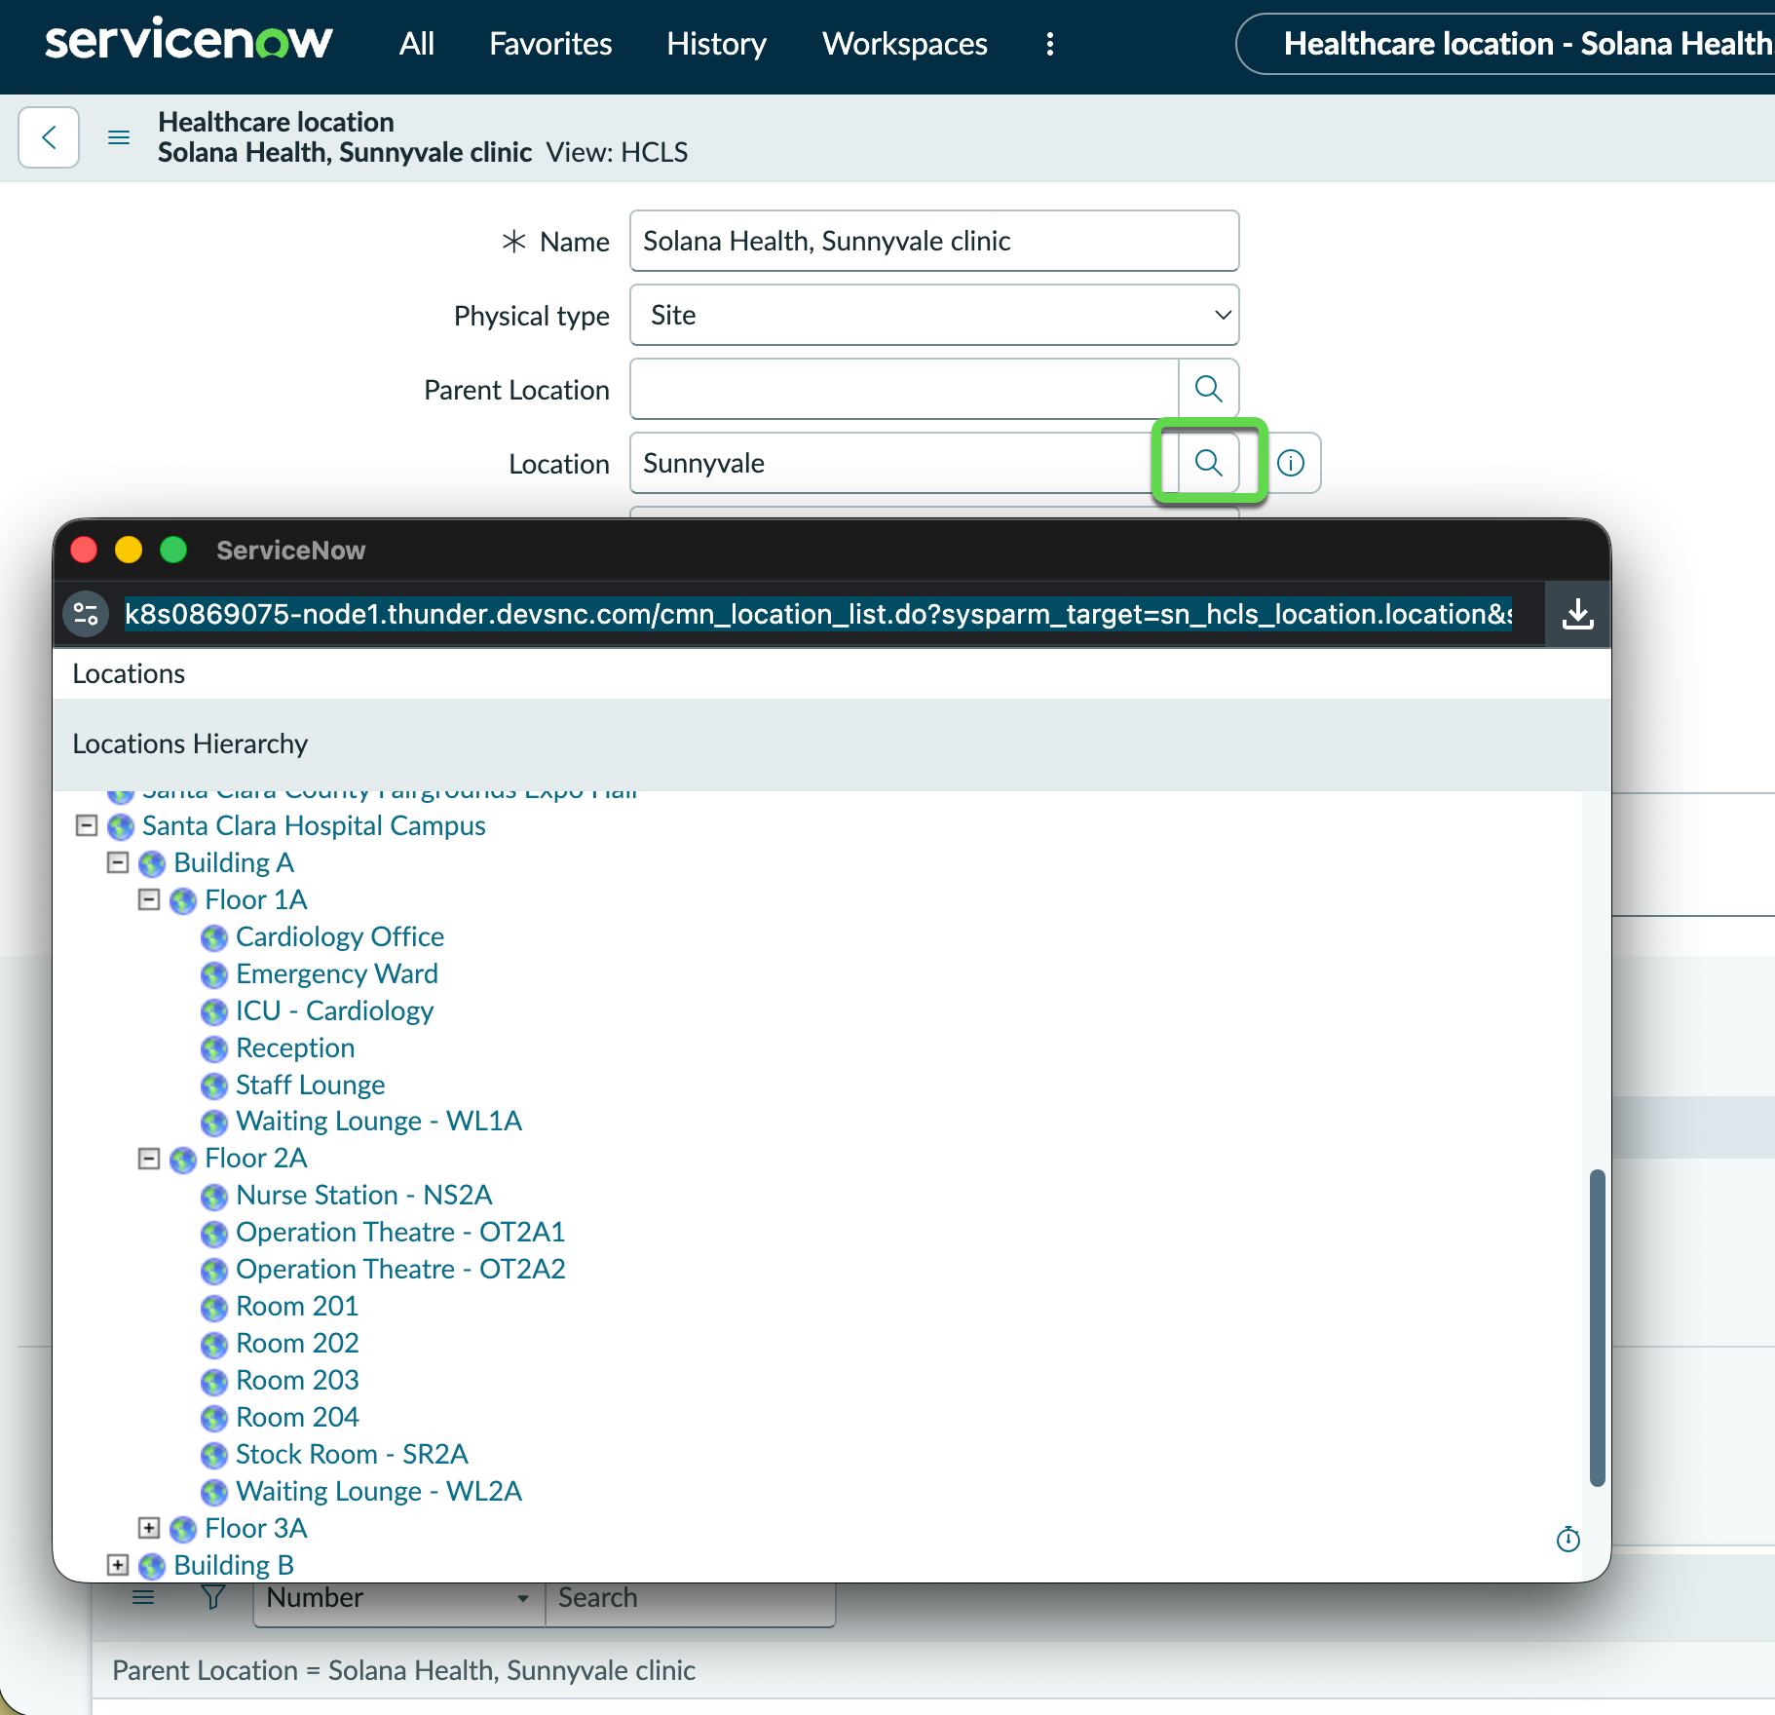This screenshot has height=1715, width=1775.
Task: Choose Nurse Station - NS2A
Action: tap(364, 1195)
